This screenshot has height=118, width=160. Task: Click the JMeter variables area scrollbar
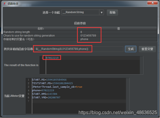tap(127, 96)
